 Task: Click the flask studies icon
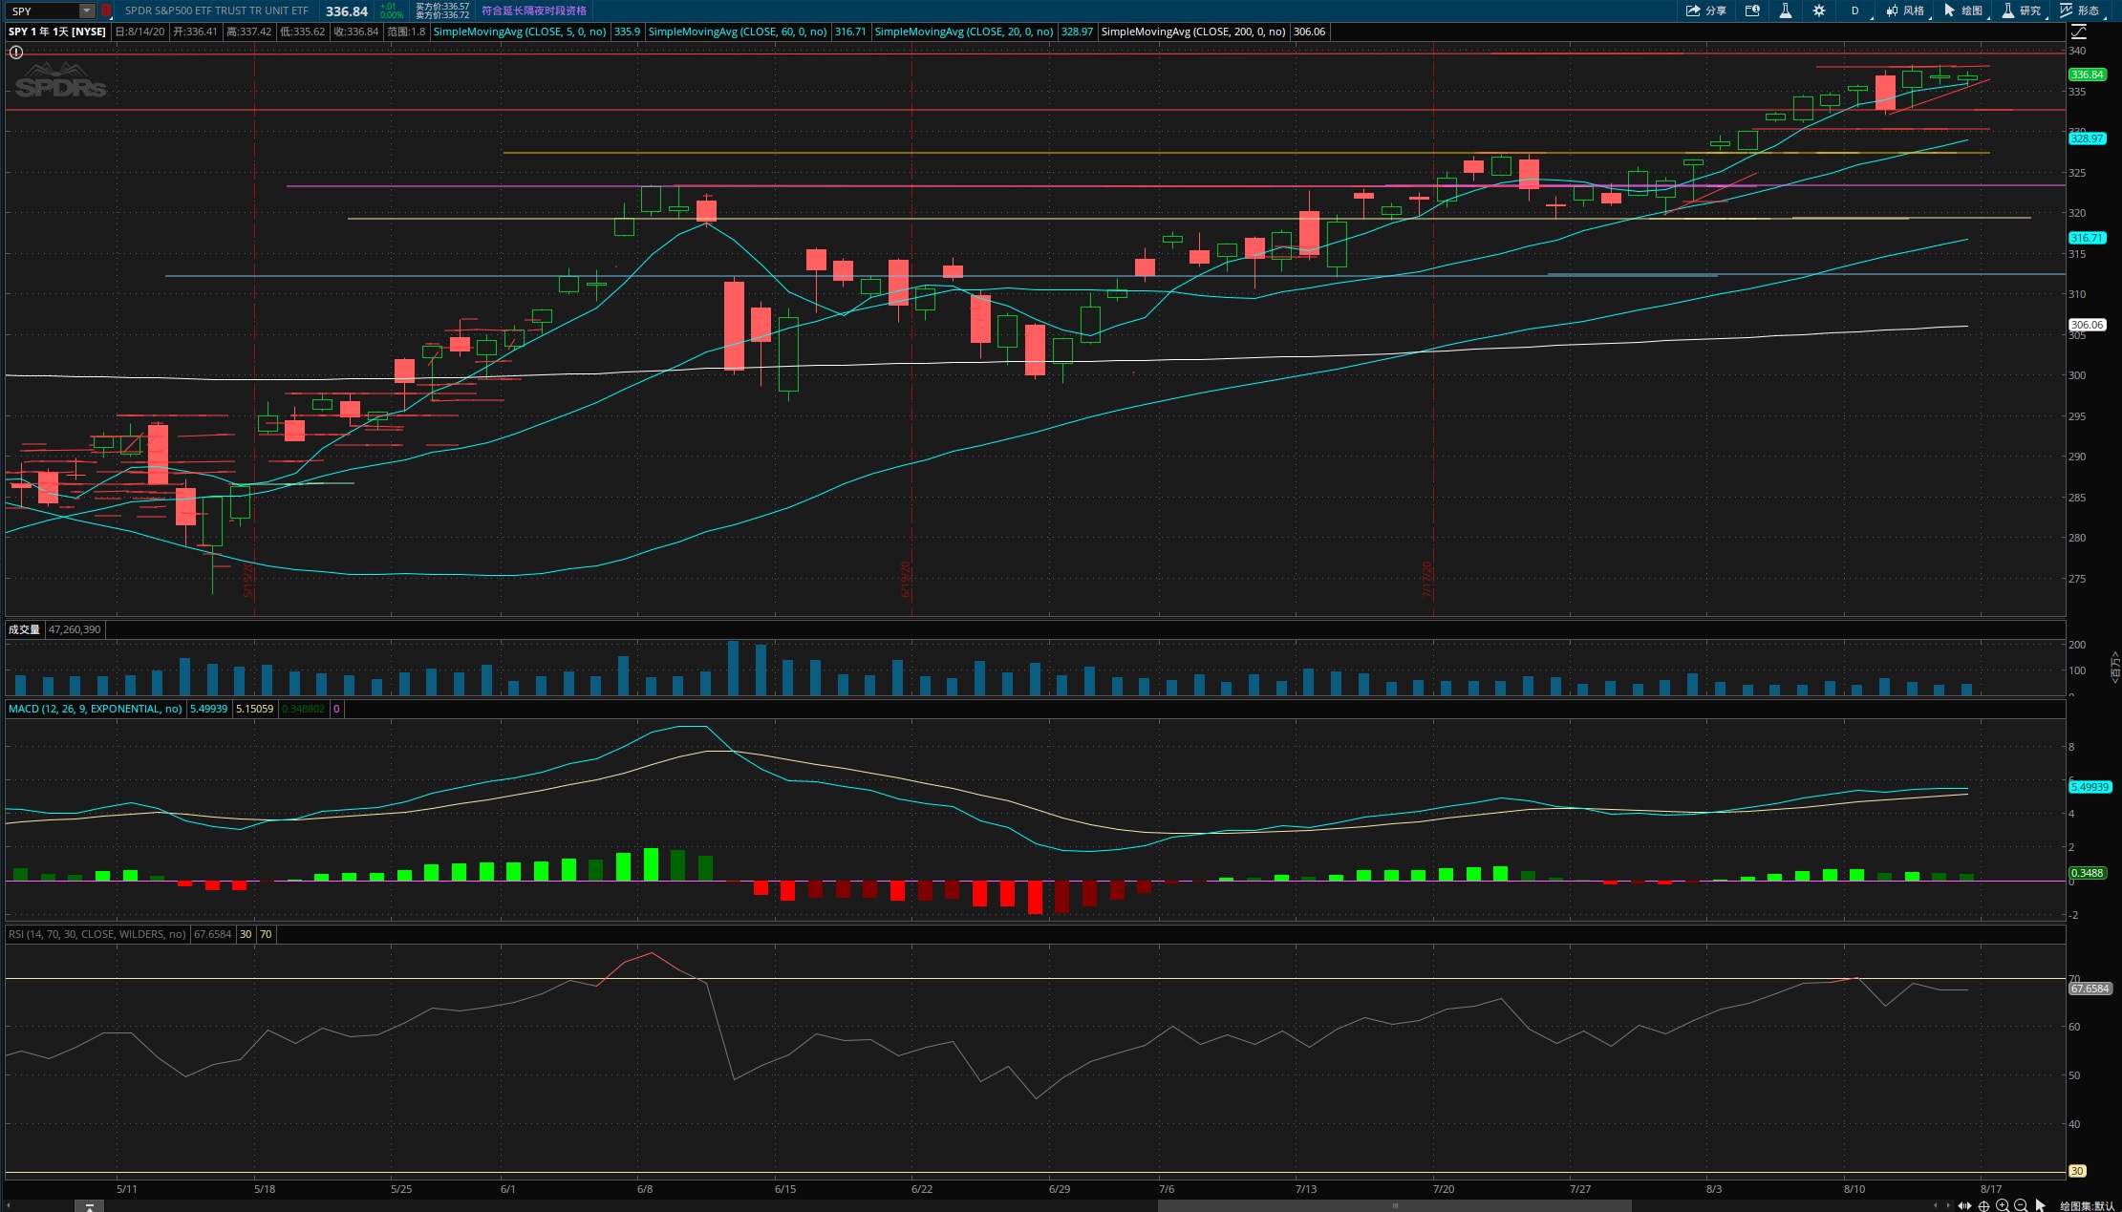point(1785,11)
